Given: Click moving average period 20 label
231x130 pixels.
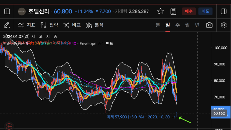Looking at the screenshot, I should click(38, 43).
